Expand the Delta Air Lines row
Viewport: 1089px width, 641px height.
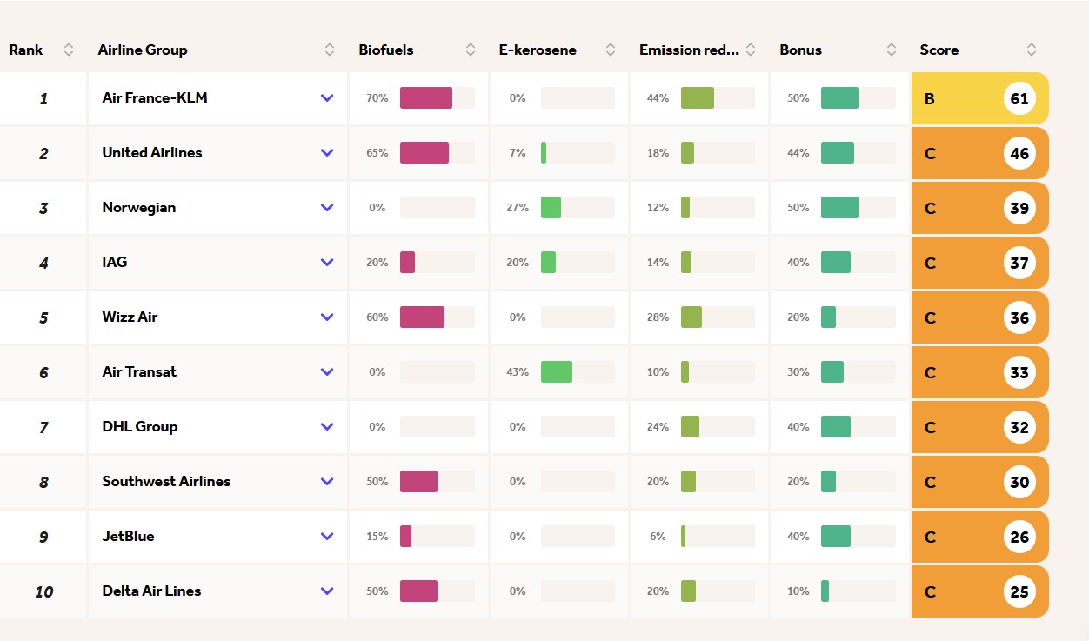click(327, 591)
